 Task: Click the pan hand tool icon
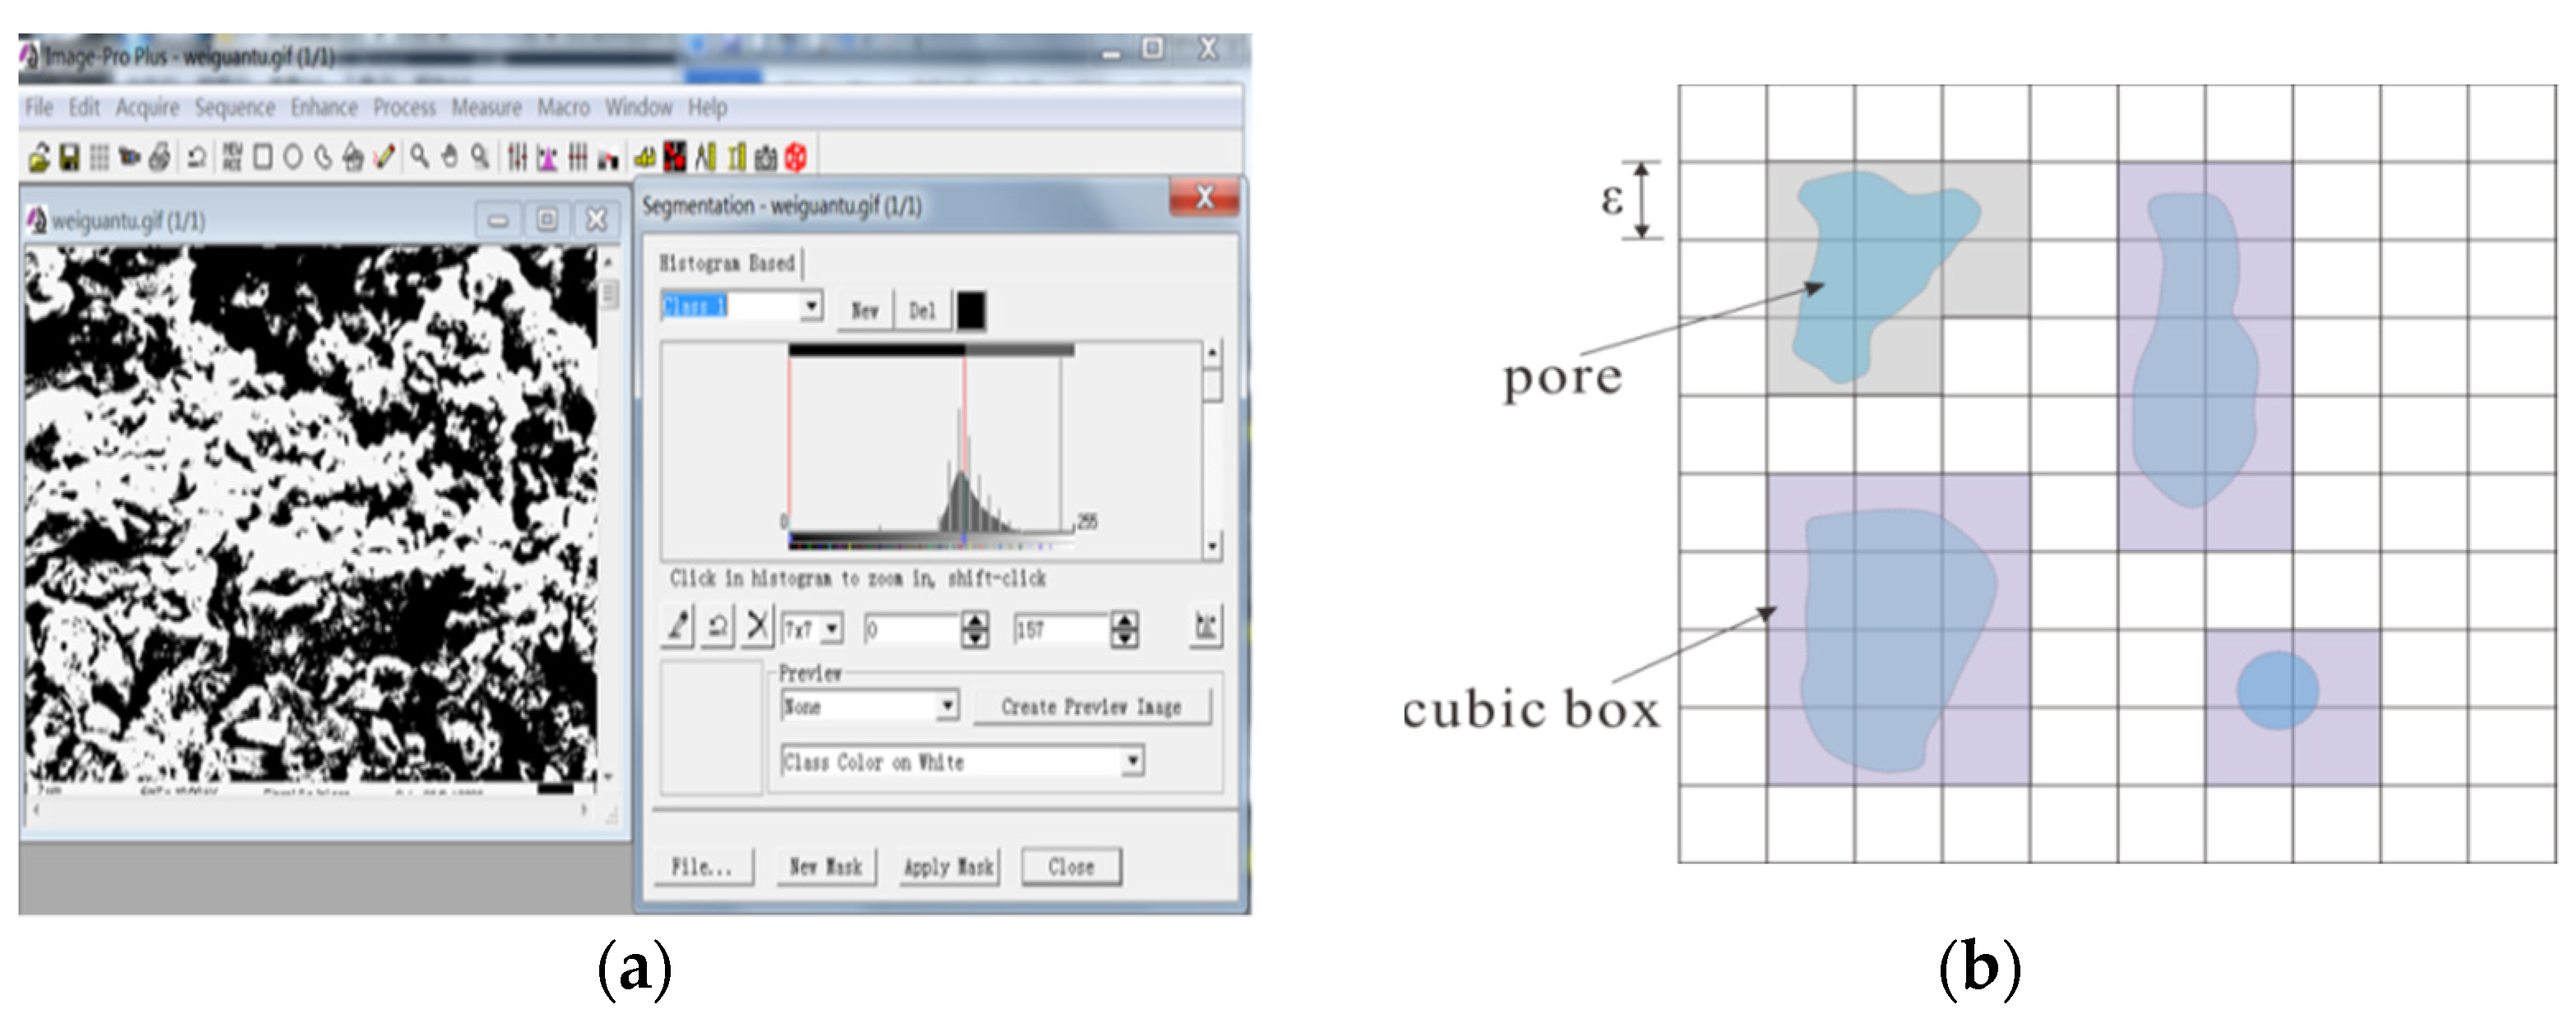pyautogui.click(x=450, y=157)
